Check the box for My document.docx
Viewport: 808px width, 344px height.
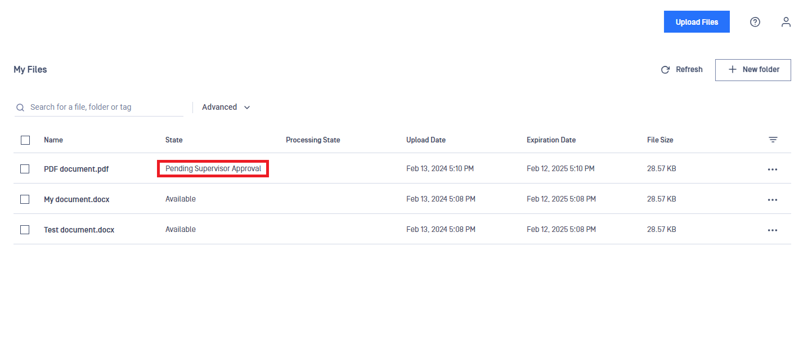coord(25,199)
